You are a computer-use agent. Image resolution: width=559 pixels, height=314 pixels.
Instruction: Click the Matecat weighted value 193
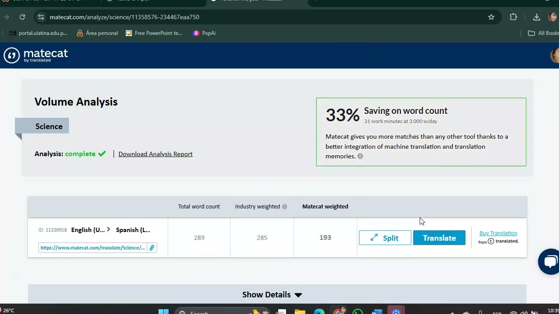click(x=325, y=238)
